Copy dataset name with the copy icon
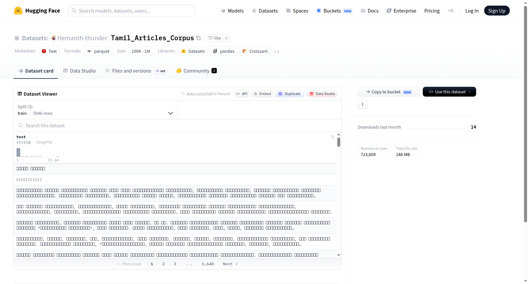The image size is (528, 284). tap(198, 38)
